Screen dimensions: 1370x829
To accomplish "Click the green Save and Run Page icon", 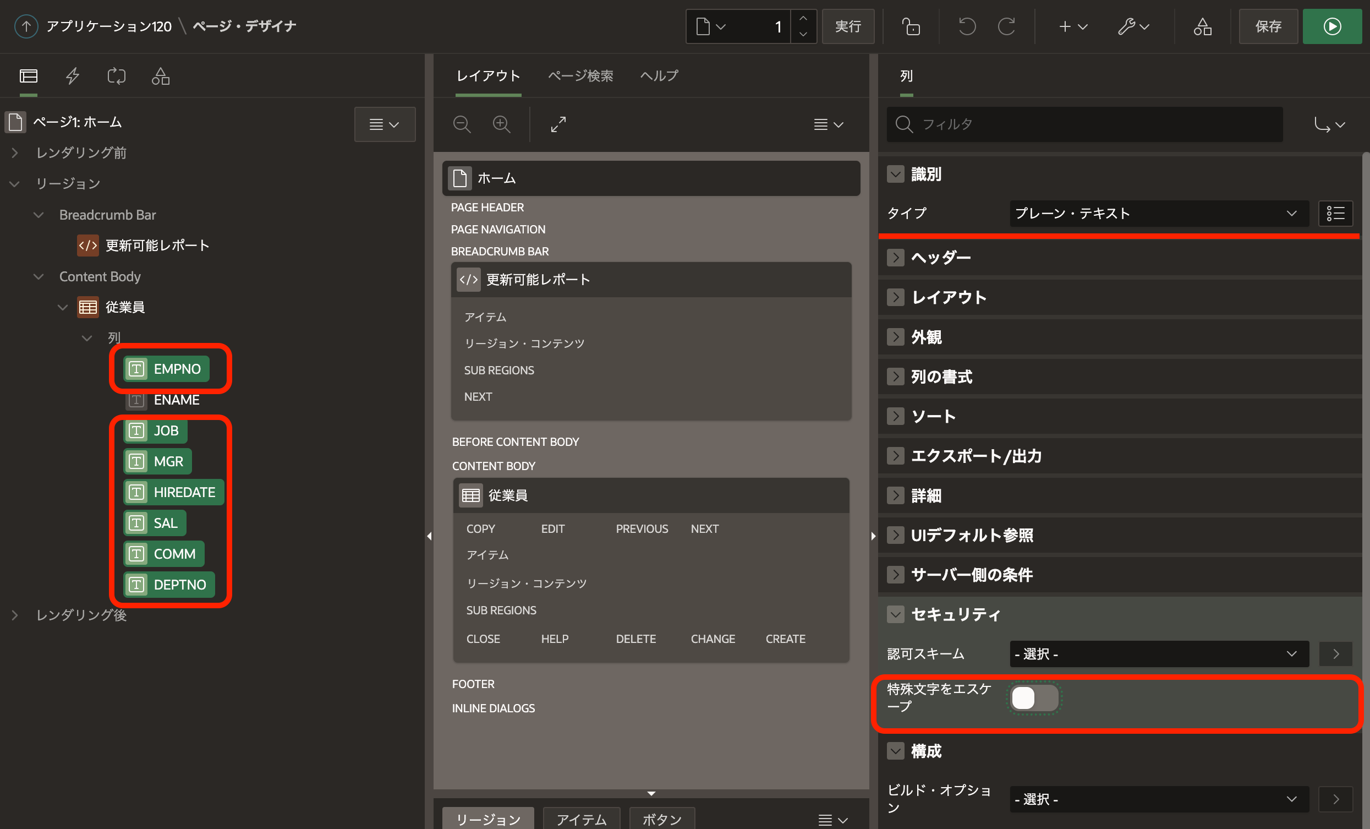I will pyautogui.click(x=1332, y=26).
